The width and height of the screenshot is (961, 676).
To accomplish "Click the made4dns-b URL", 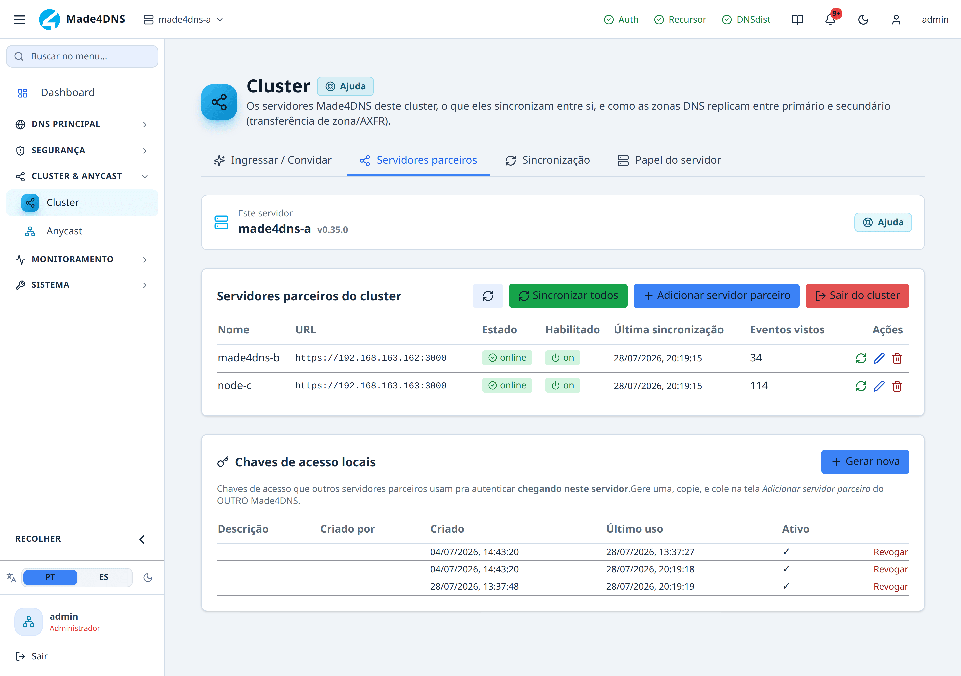I will (x=371, y=358).
